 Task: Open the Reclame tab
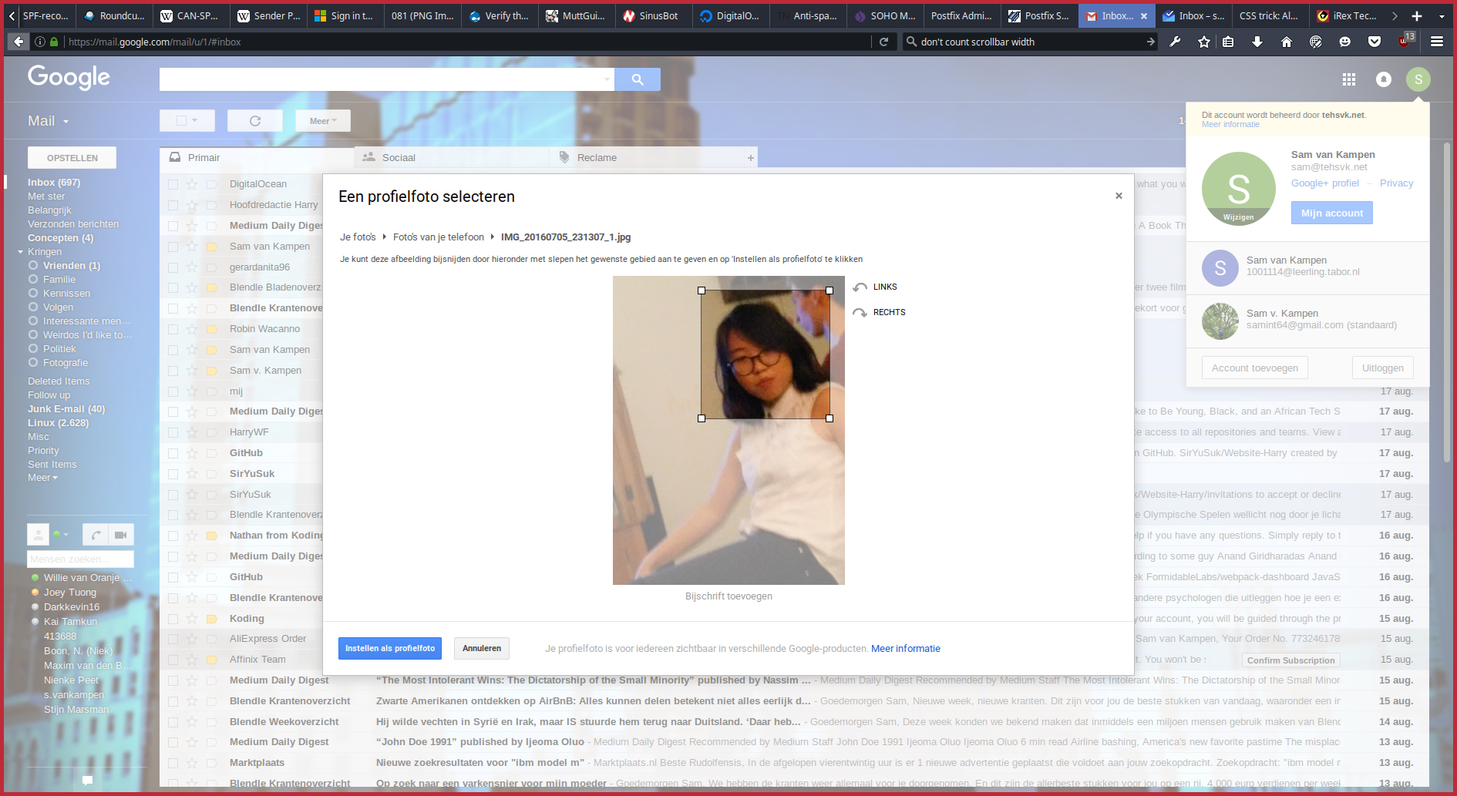coord(596,158)
